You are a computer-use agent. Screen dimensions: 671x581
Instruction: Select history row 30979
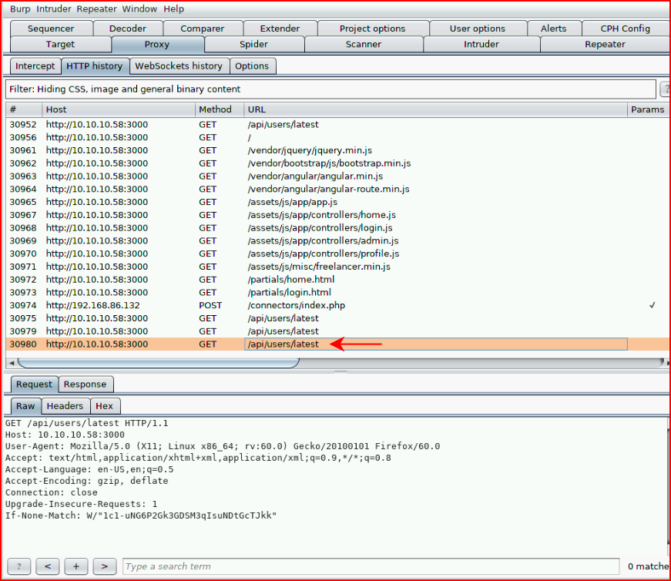(x=337, y=331)
